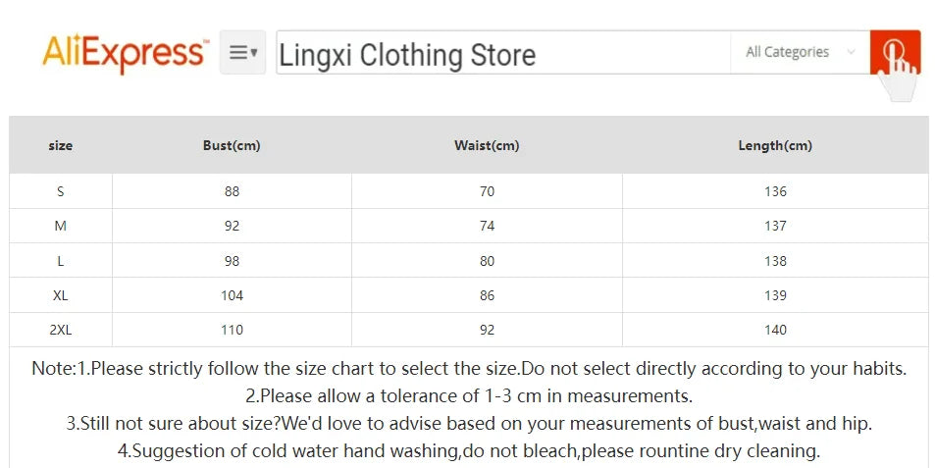The height and width of the screenshot is (468, 935).
Task: Select the 2XL size row label
Action: (x=61, y=330)
